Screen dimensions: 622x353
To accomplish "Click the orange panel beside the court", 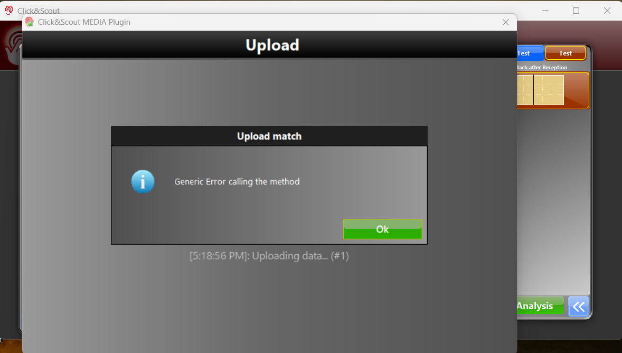I will [x=577, y=90].
